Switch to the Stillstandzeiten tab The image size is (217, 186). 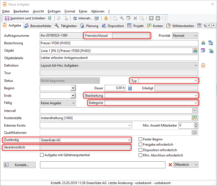point(180,26)
